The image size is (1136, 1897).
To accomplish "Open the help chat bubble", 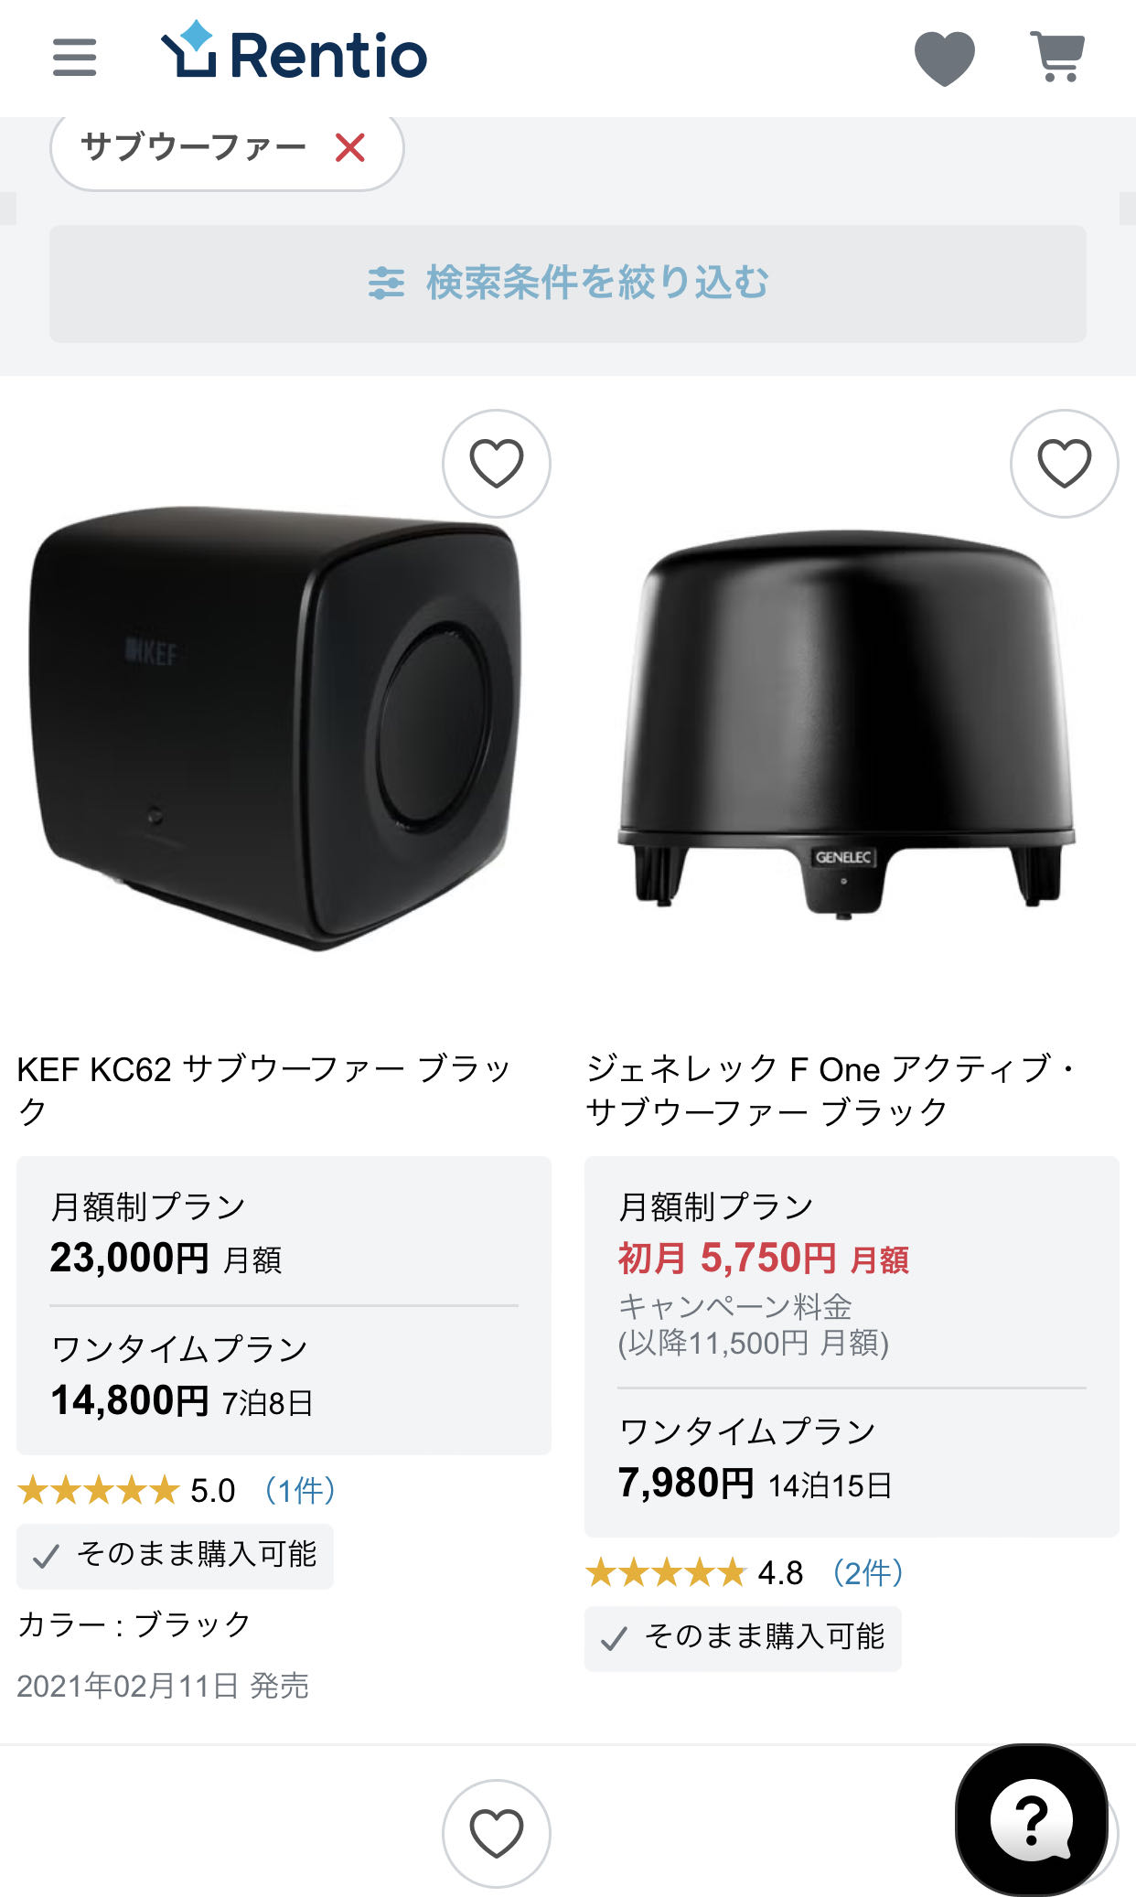I will (1031, 1819).
